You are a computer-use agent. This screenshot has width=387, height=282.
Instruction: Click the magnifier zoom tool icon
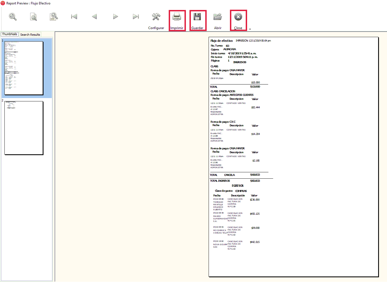pyautogui.click(x=13, y=17)
